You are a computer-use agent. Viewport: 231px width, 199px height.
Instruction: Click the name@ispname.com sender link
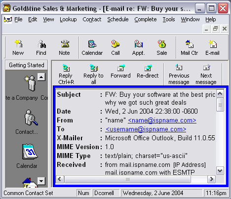162,120
